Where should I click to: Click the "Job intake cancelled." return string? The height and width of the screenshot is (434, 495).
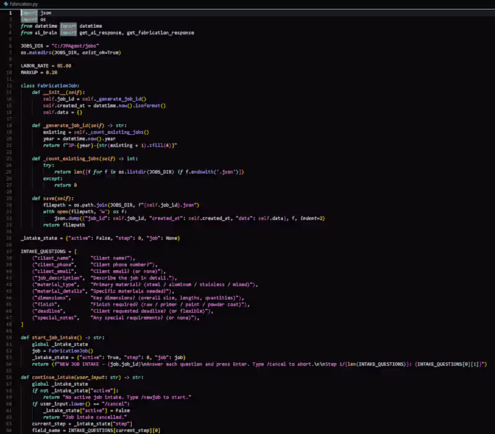pos(95,417)
